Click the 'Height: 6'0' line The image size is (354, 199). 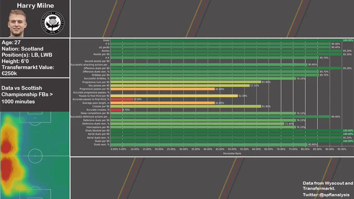coord(15,61)
